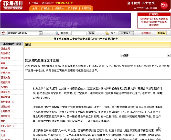Click the calendar icon beside past issues dropdown

coord(3,33)
